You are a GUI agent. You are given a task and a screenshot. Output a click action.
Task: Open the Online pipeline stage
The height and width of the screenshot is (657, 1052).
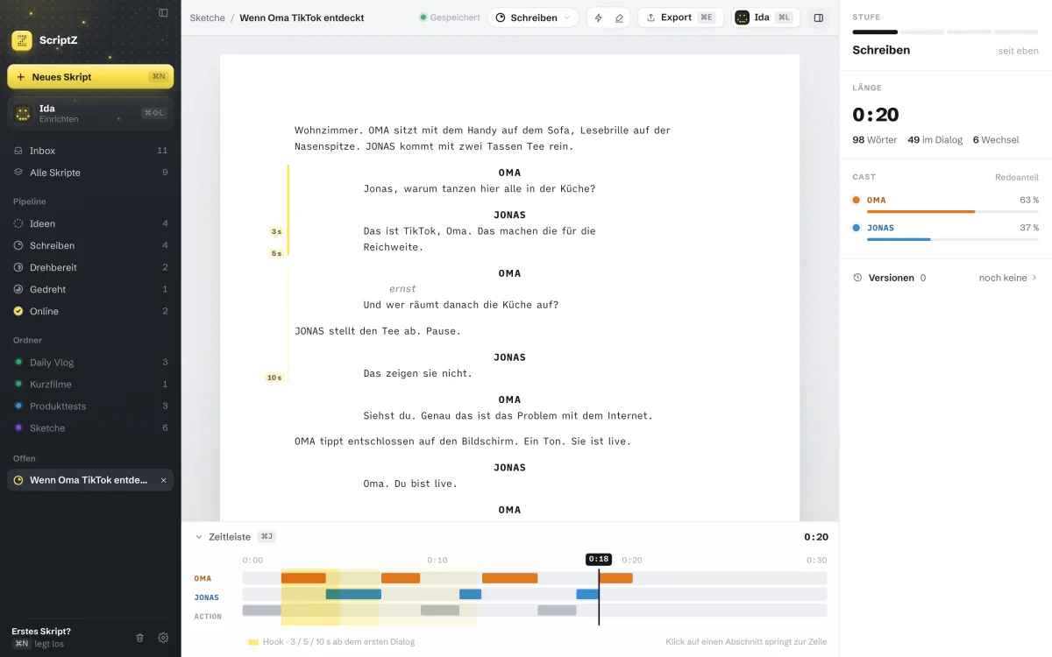(x=90, y=311)
